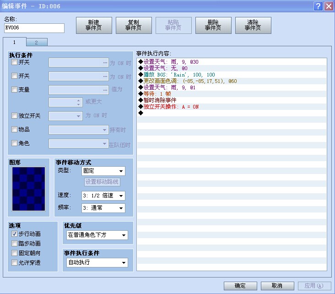
Task: Select the 暂时消除事件 command
Action: [x=232, y=100]
